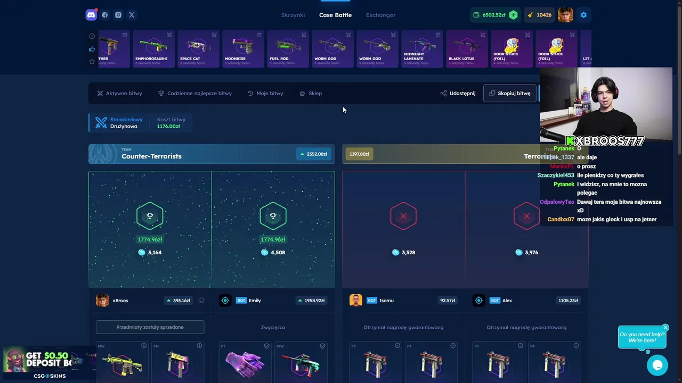This screenshot has width=682, height=383.
Task: Click case icon on MOONRISE card
Action: (x=259, y=35)
